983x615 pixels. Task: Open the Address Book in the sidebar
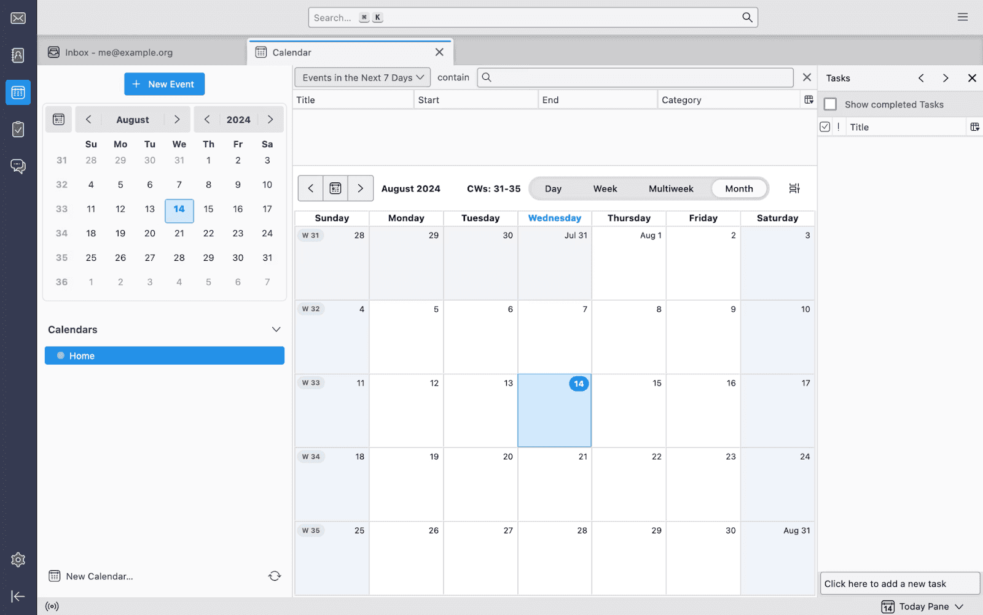18,55
